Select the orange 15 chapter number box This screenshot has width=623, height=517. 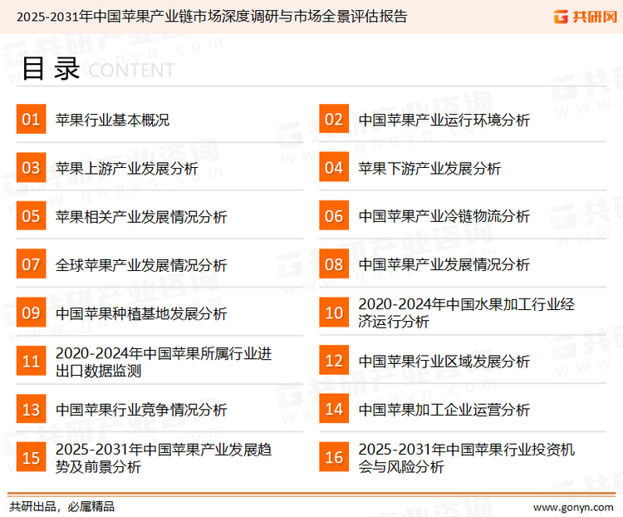point(31,457)
